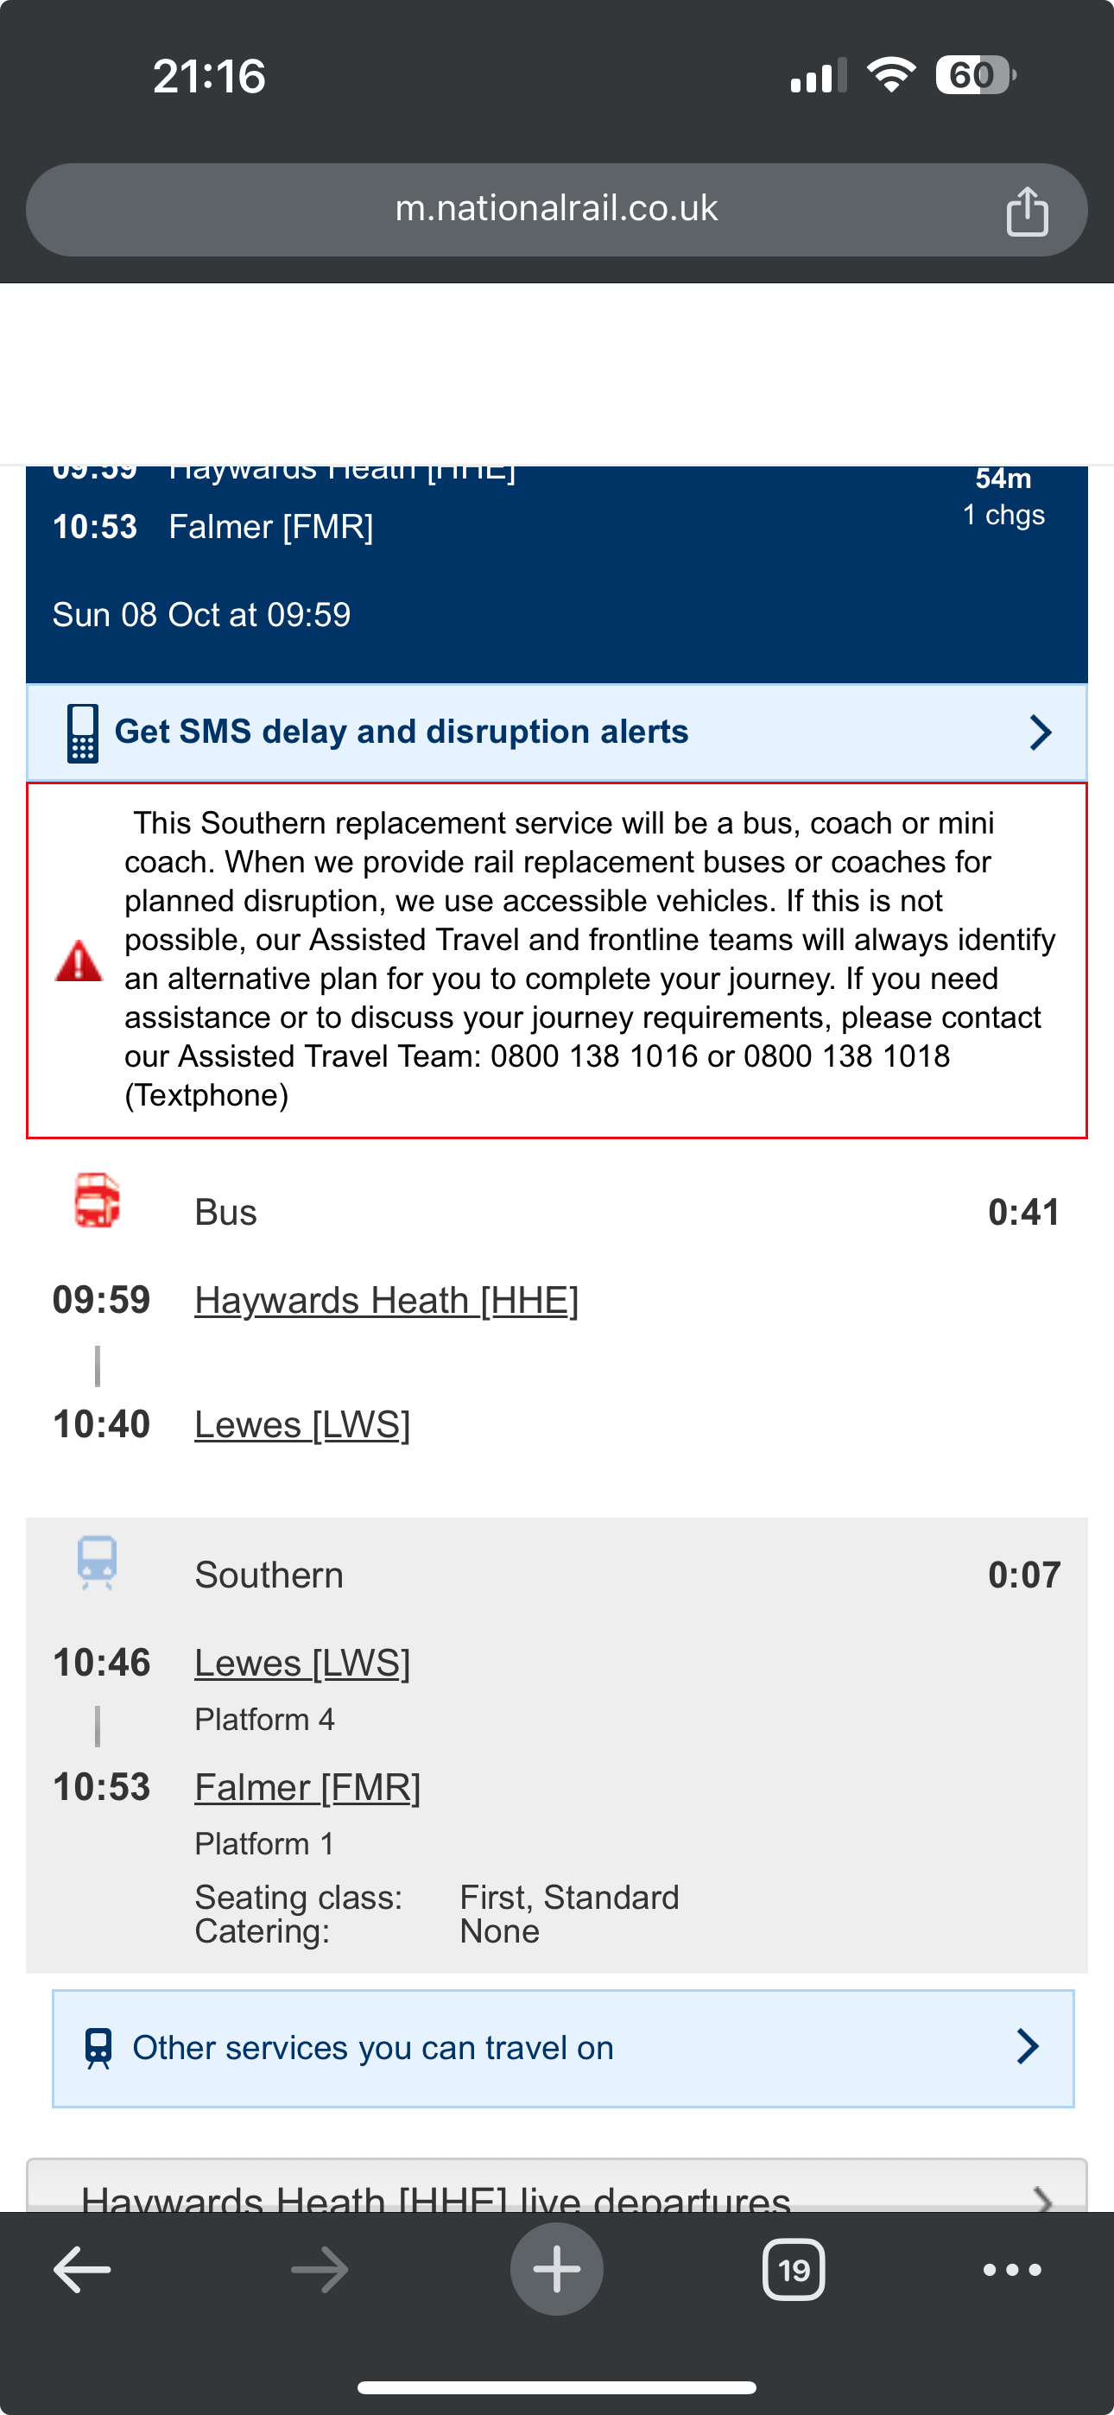Tap the Southern train leg icon

(x=98, y=1562)
